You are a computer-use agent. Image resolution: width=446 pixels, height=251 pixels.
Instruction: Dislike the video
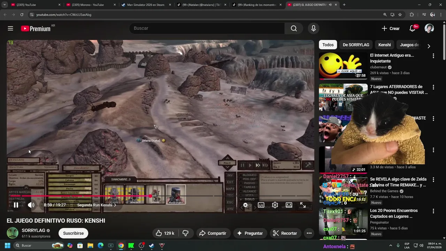185,233
